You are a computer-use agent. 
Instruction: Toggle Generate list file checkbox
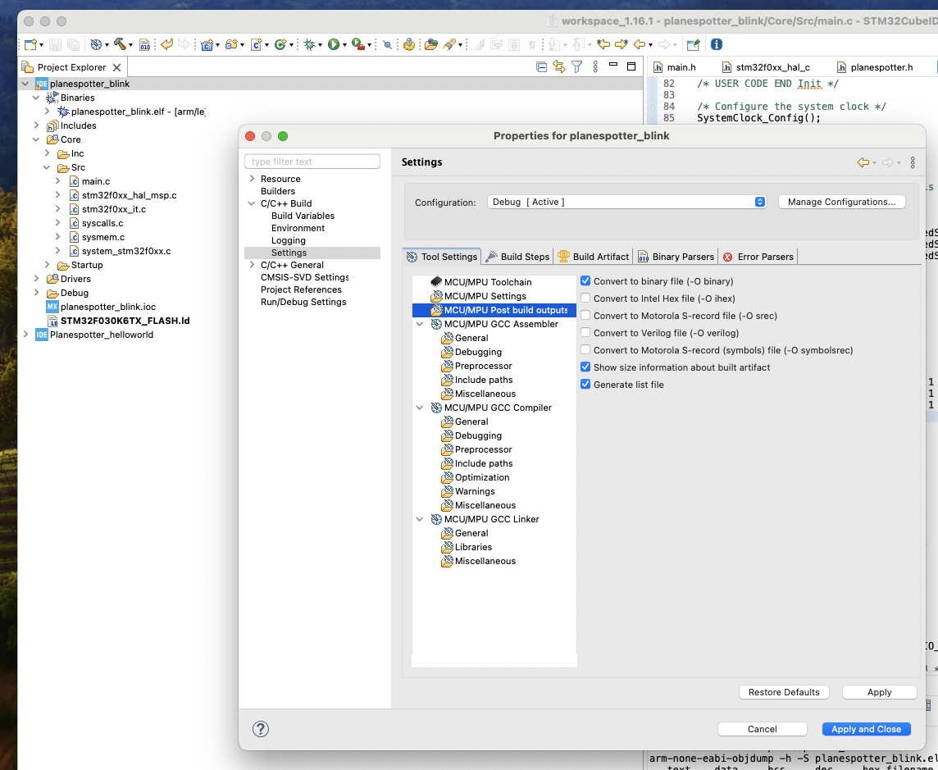click(x=585, y=384)
